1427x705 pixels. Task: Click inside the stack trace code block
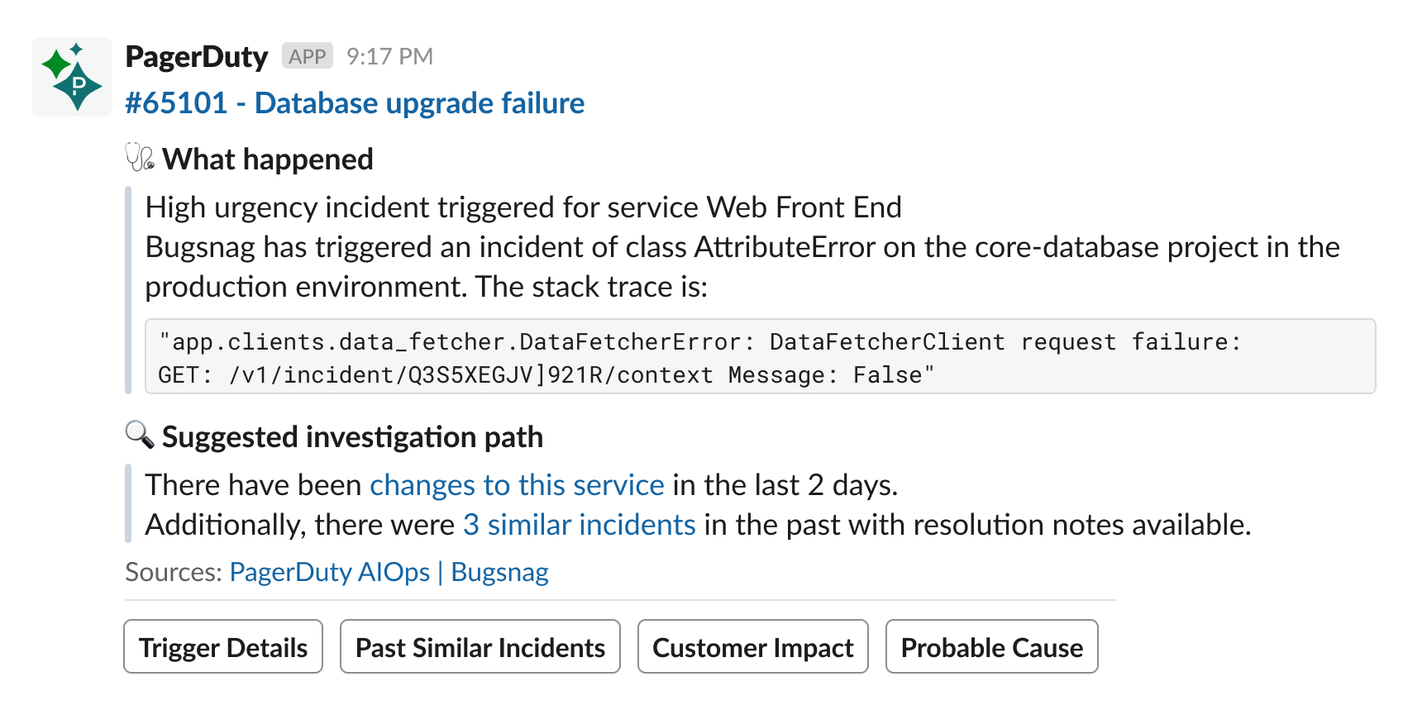click(x=759, y=357)
